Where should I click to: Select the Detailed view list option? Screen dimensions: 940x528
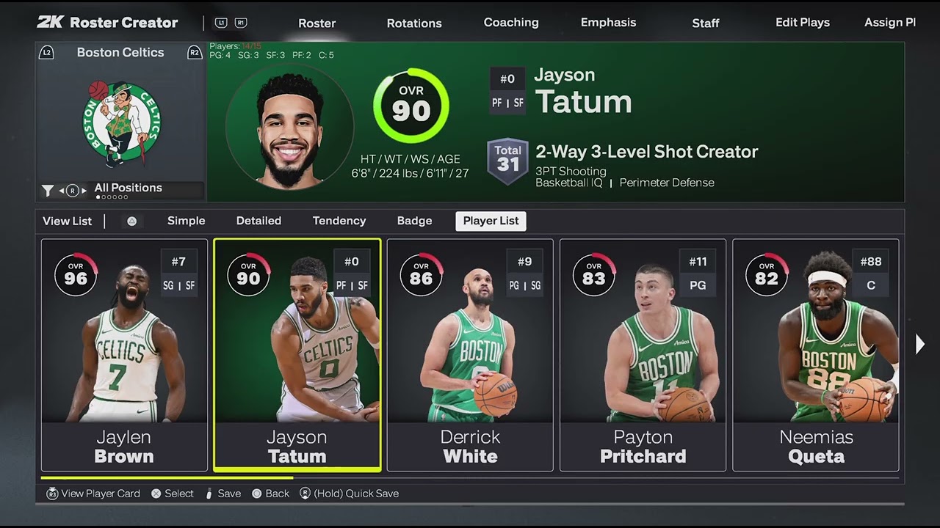coord(258,221)
